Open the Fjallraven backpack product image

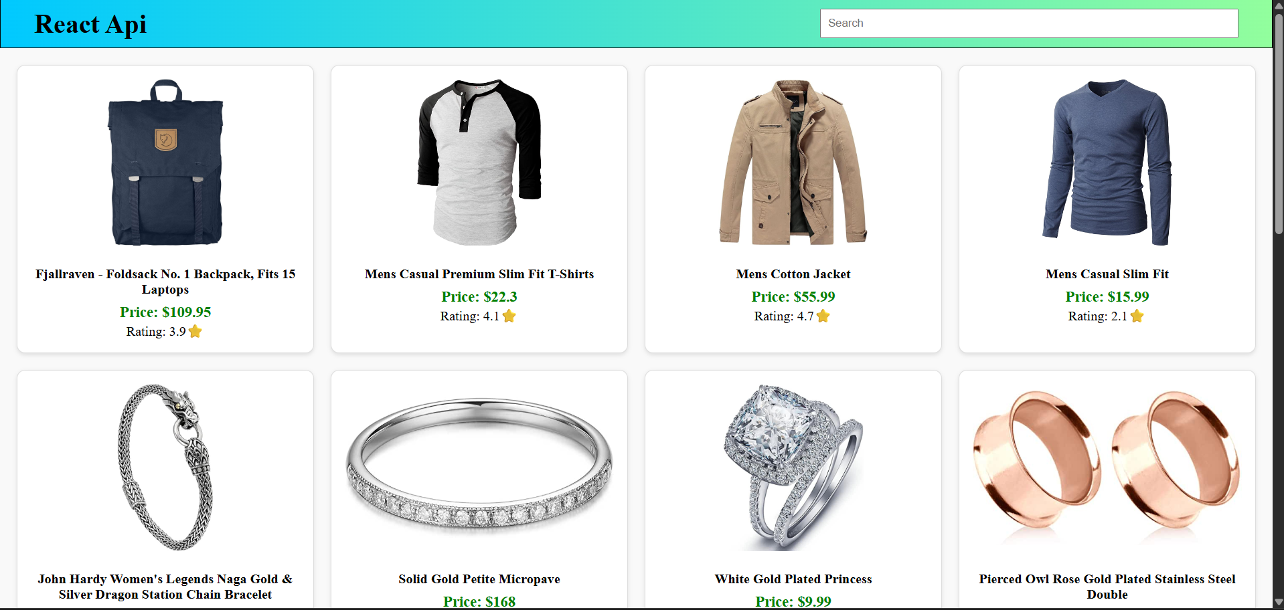[165, 163]
